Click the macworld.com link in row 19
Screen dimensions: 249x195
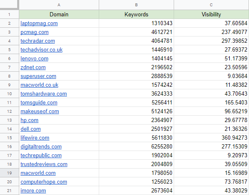[x=38, y=173]
